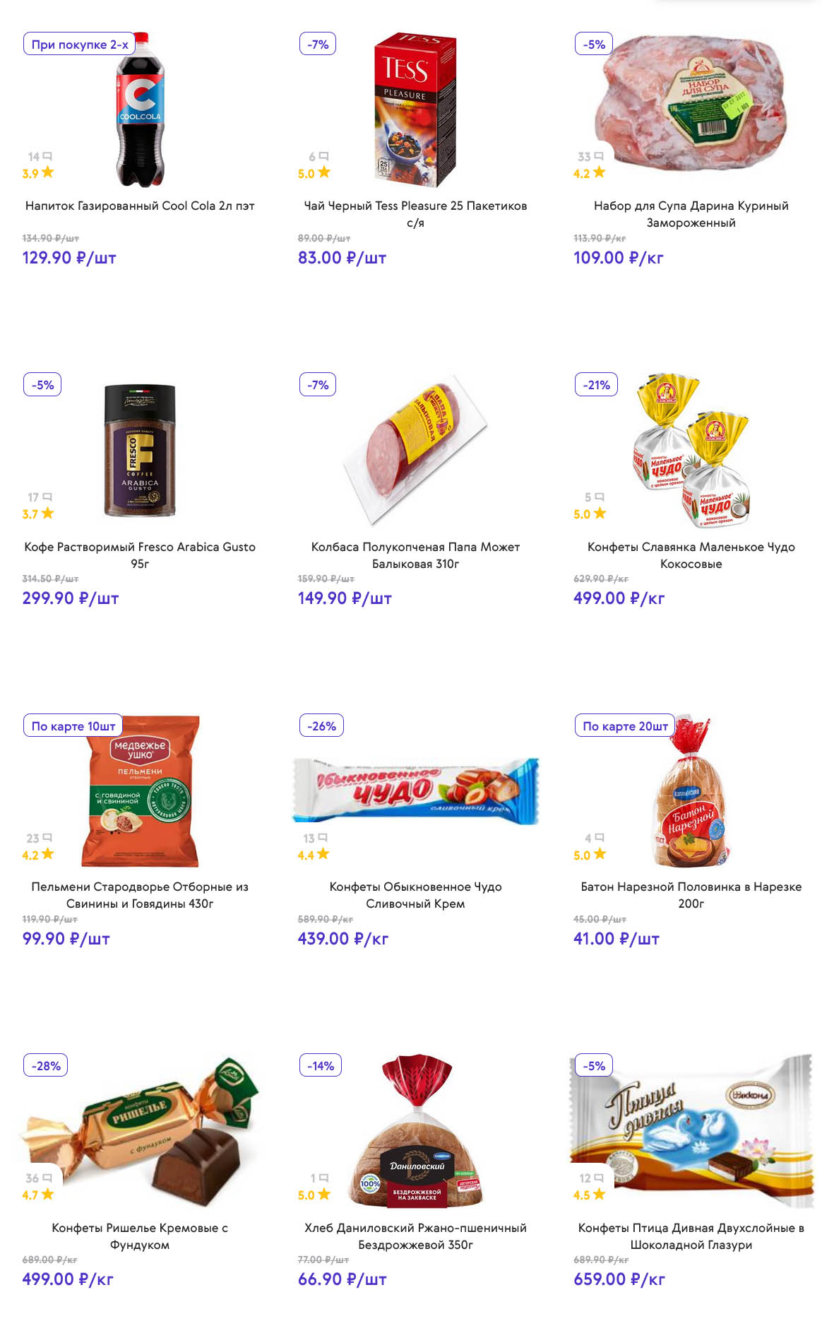Select the Папа Может sausage product image
The height and width of the screenshot is (1321, 822).
(x=415, y=450)
